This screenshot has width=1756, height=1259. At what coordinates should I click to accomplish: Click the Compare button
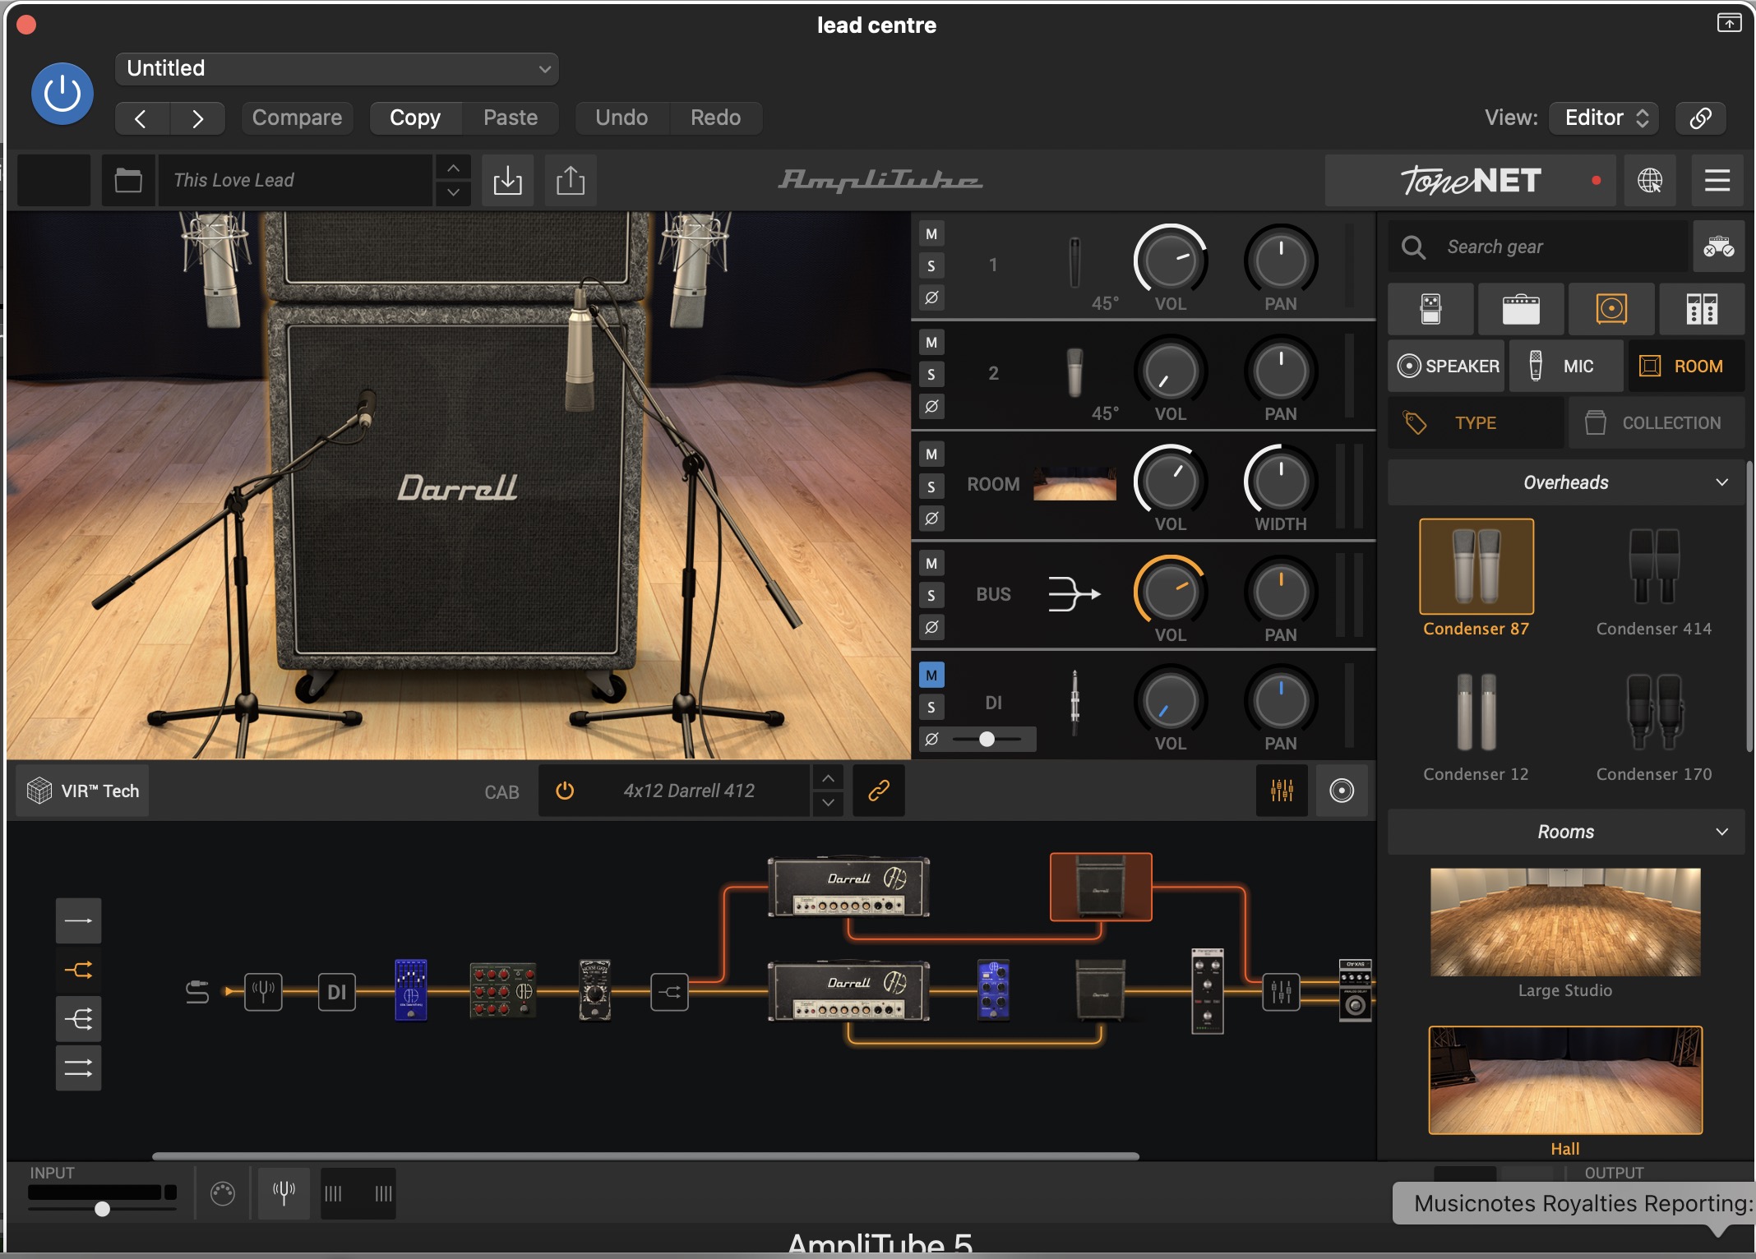(297, 118)
